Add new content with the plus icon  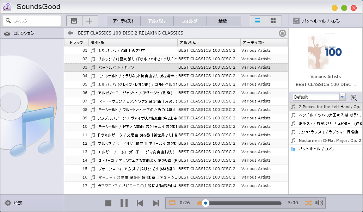coord(89,20)
